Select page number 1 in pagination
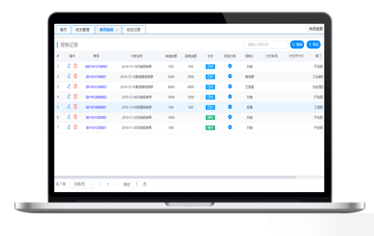Image resolution: width=374 pixels, height=236 pixels. coord(108,184)
